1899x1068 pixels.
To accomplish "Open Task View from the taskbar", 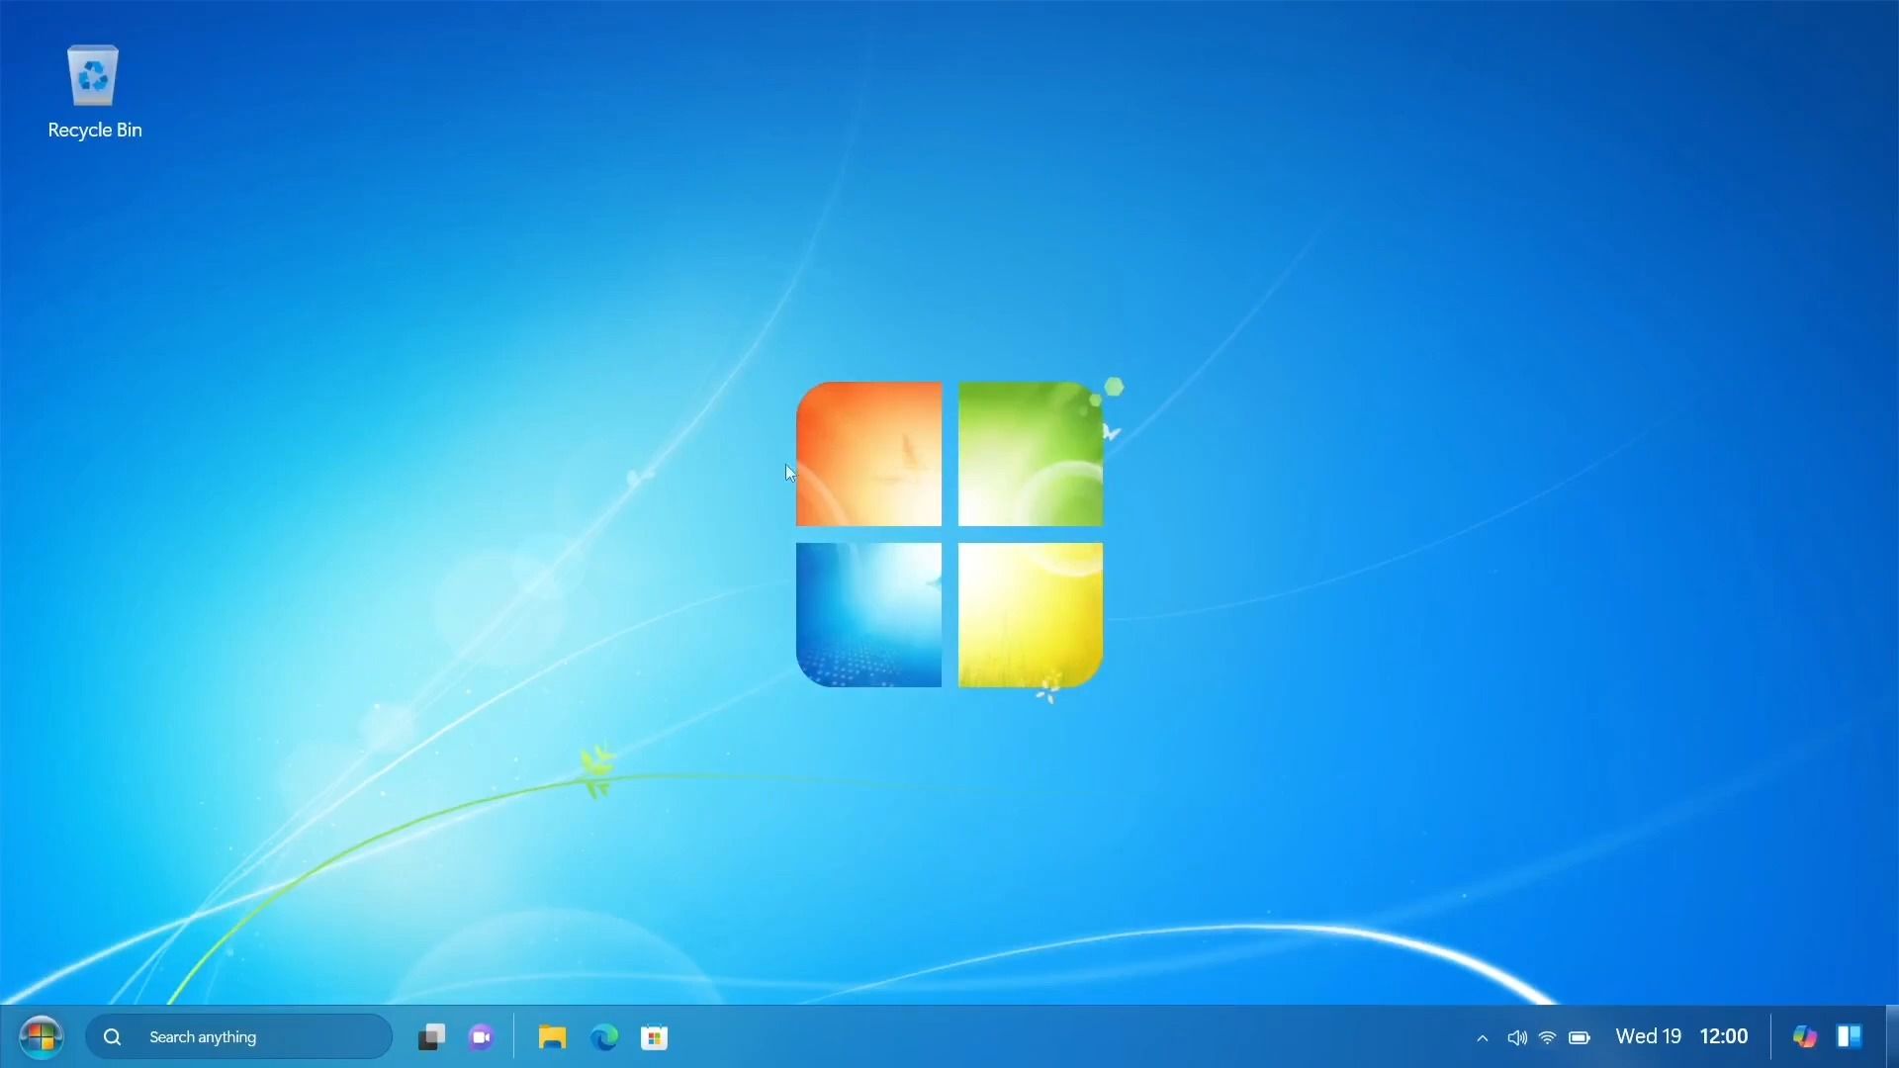I will (431, 1036).
